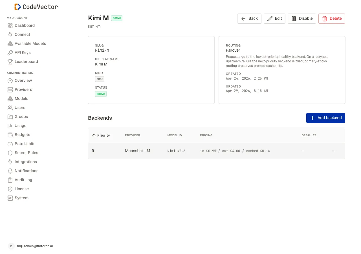Click the Provider column header
This screenshot has height=254, width=361.
(x=133, y=135)
